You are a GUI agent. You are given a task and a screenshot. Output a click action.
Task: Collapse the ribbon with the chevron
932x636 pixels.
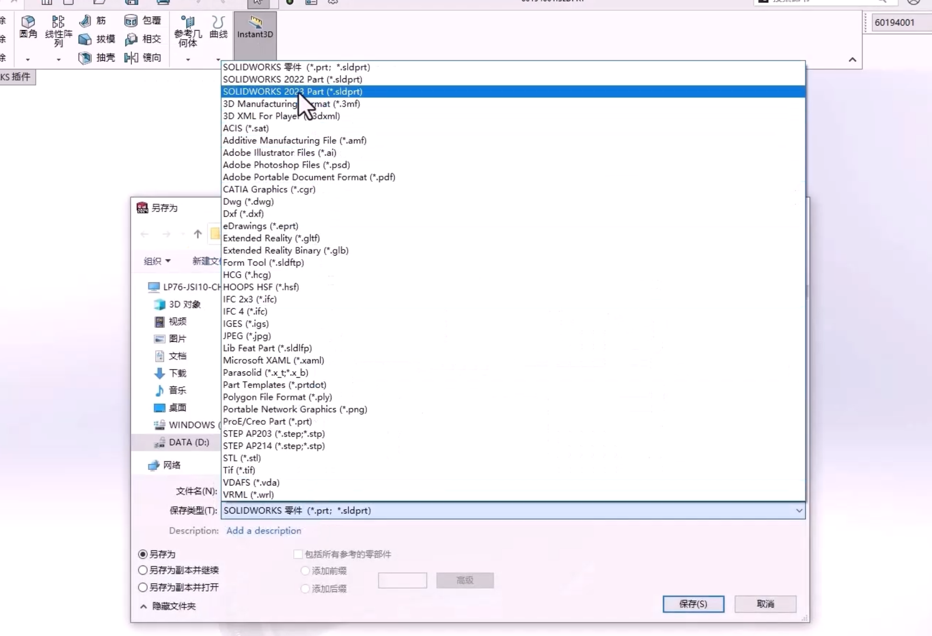[x=852, y=60]
